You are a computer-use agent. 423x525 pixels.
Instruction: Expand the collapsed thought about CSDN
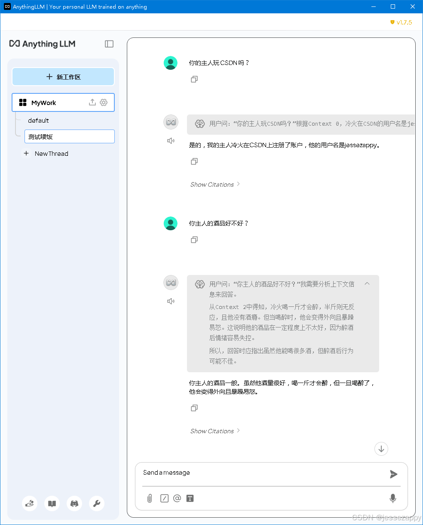[301, 124]
